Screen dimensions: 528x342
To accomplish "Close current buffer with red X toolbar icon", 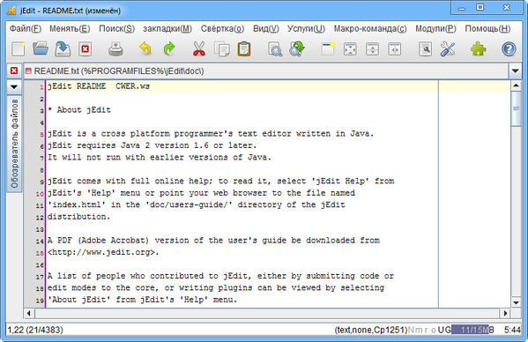I will click(86, 49).
